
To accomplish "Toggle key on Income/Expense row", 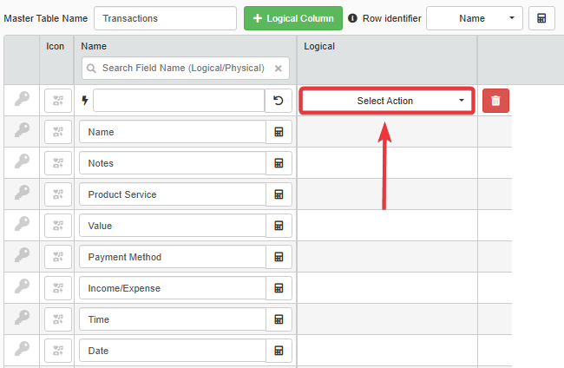I will (x=22, y=286).
